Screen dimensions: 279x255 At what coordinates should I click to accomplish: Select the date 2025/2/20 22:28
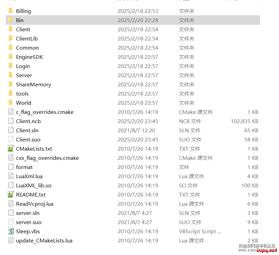click(138, 20)
